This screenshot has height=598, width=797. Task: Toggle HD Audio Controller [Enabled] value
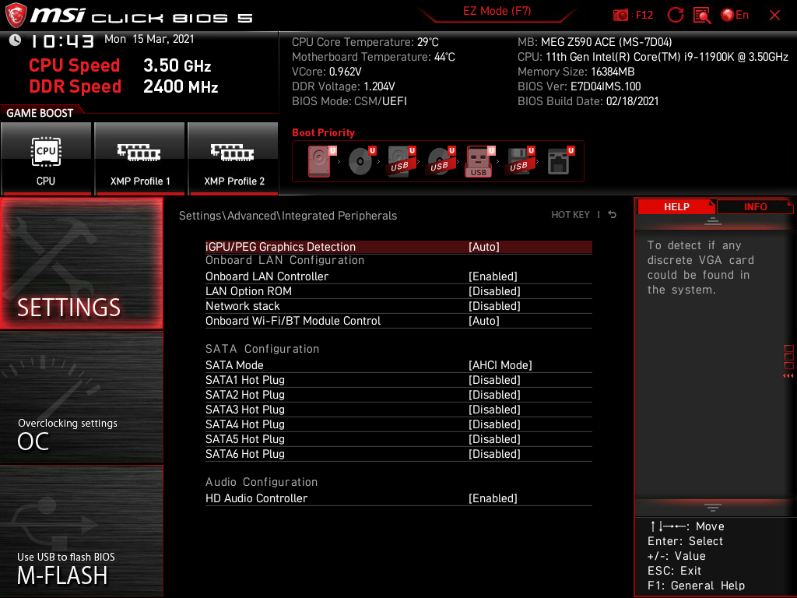click(493, 498)
